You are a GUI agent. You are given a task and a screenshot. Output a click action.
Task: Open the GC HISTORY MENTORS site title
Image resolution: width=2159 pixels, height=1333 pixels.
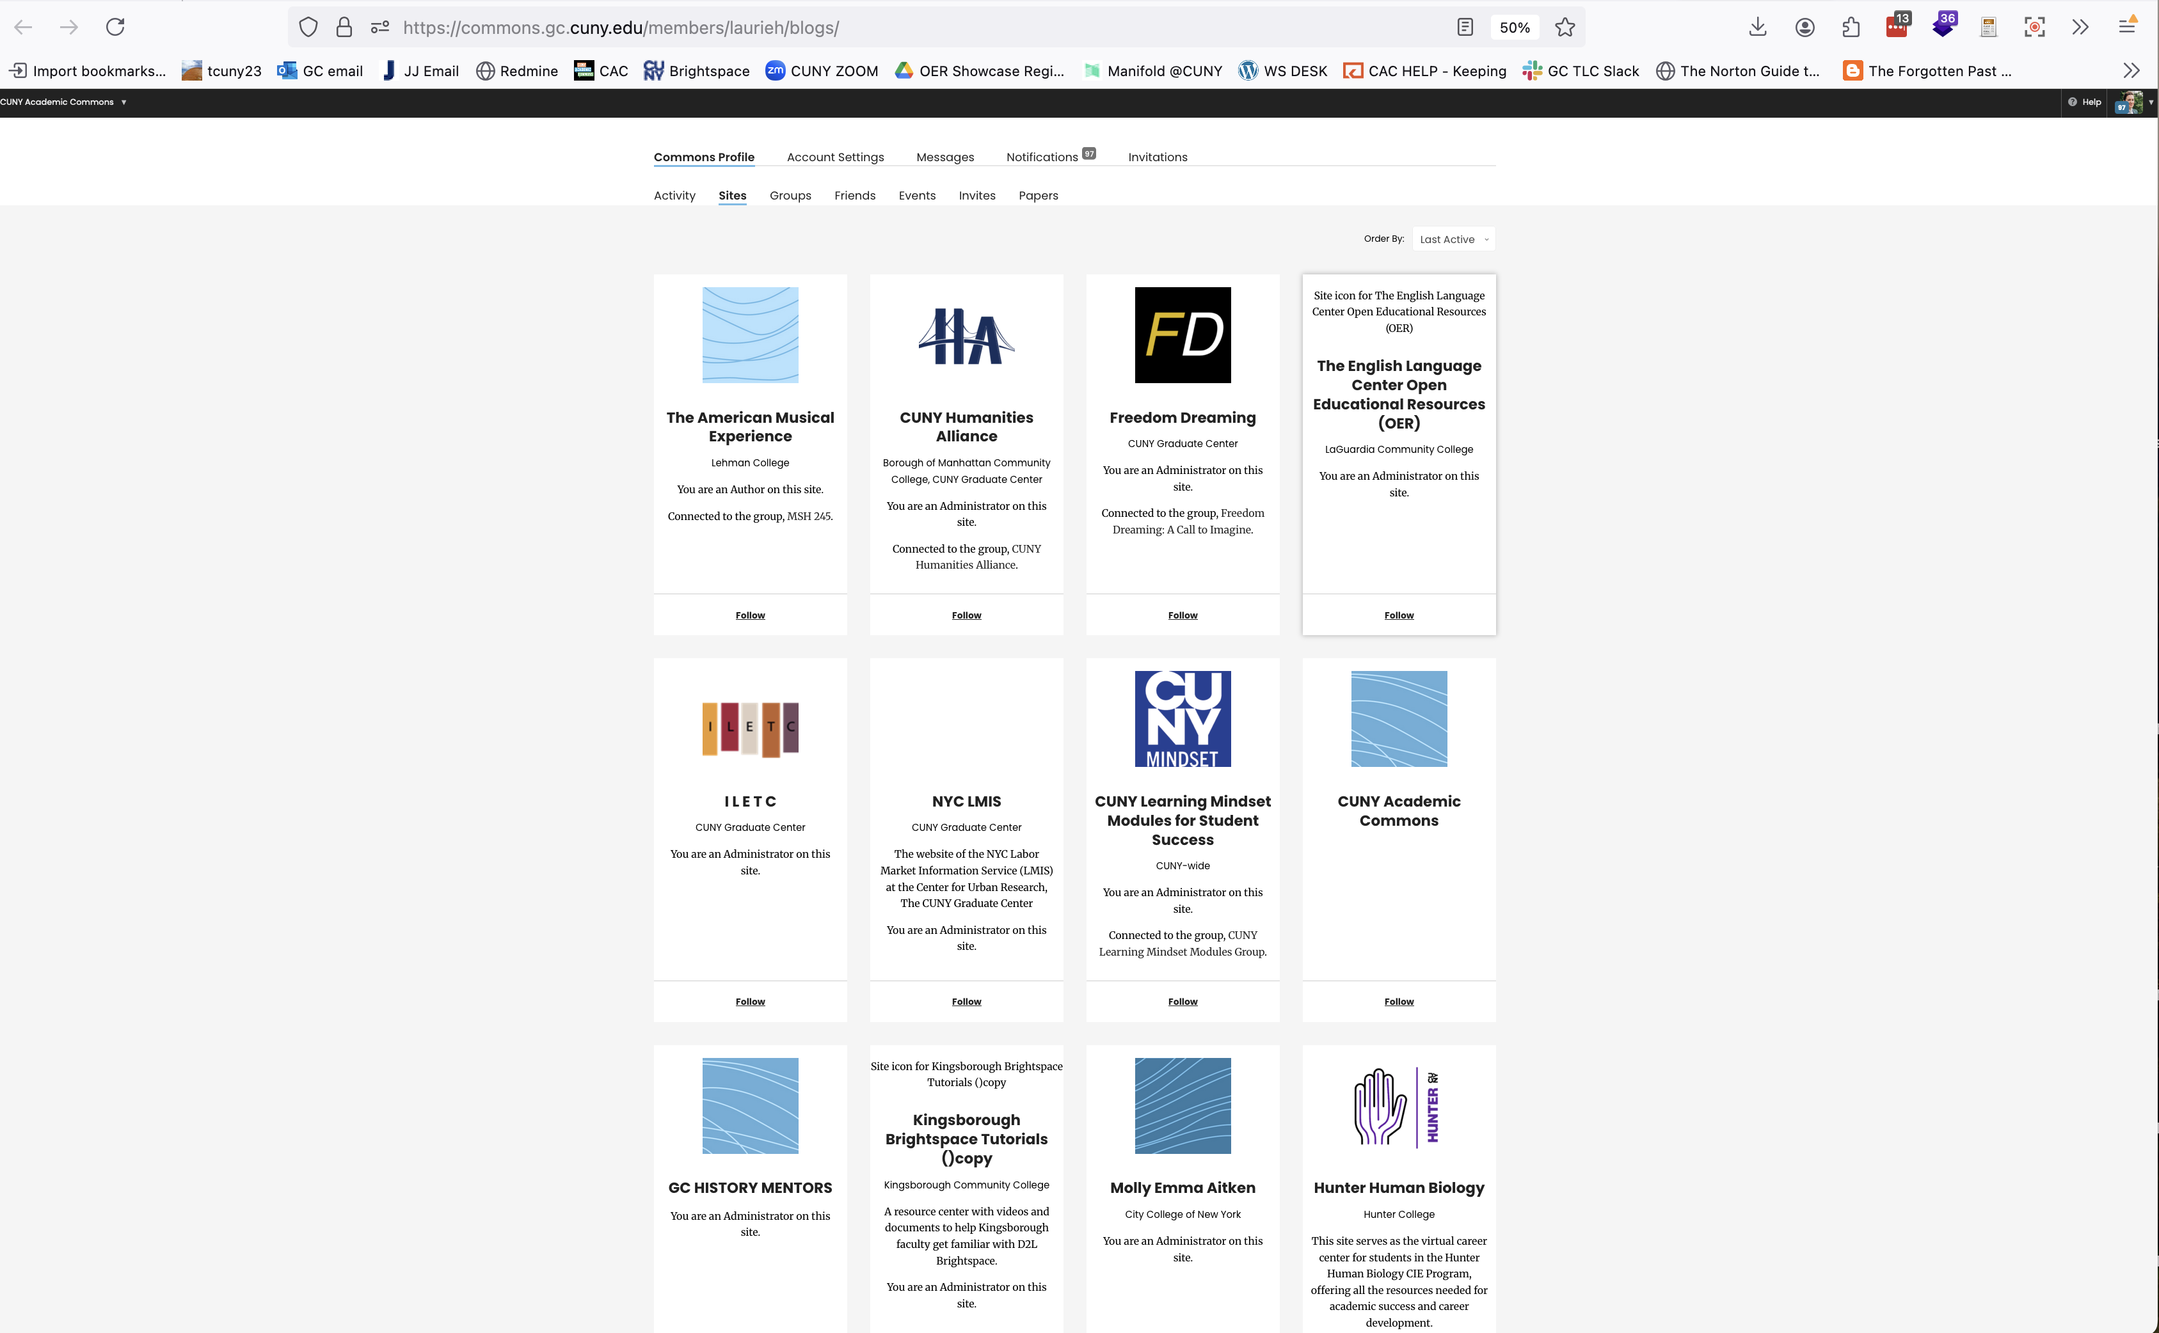click(x=750, y=1188)
